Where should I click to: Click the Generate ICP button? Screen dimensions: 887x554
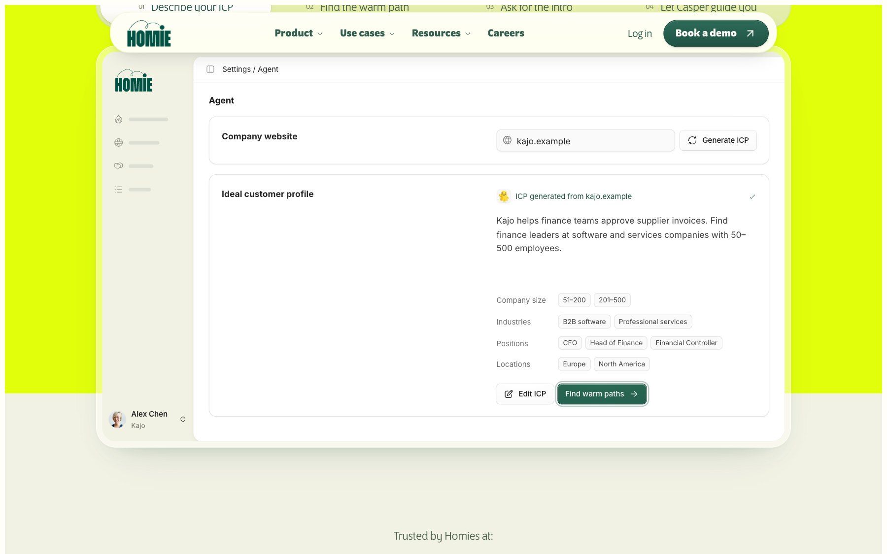pyautogui.click(x=718, y=140)
